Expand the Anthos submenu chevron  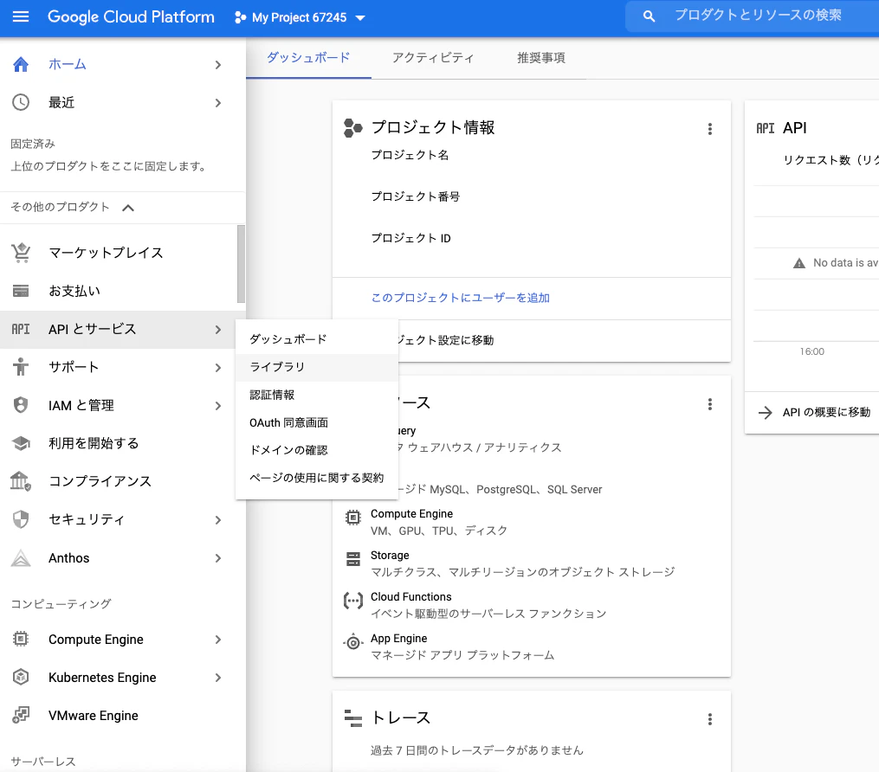coord(218,558)
